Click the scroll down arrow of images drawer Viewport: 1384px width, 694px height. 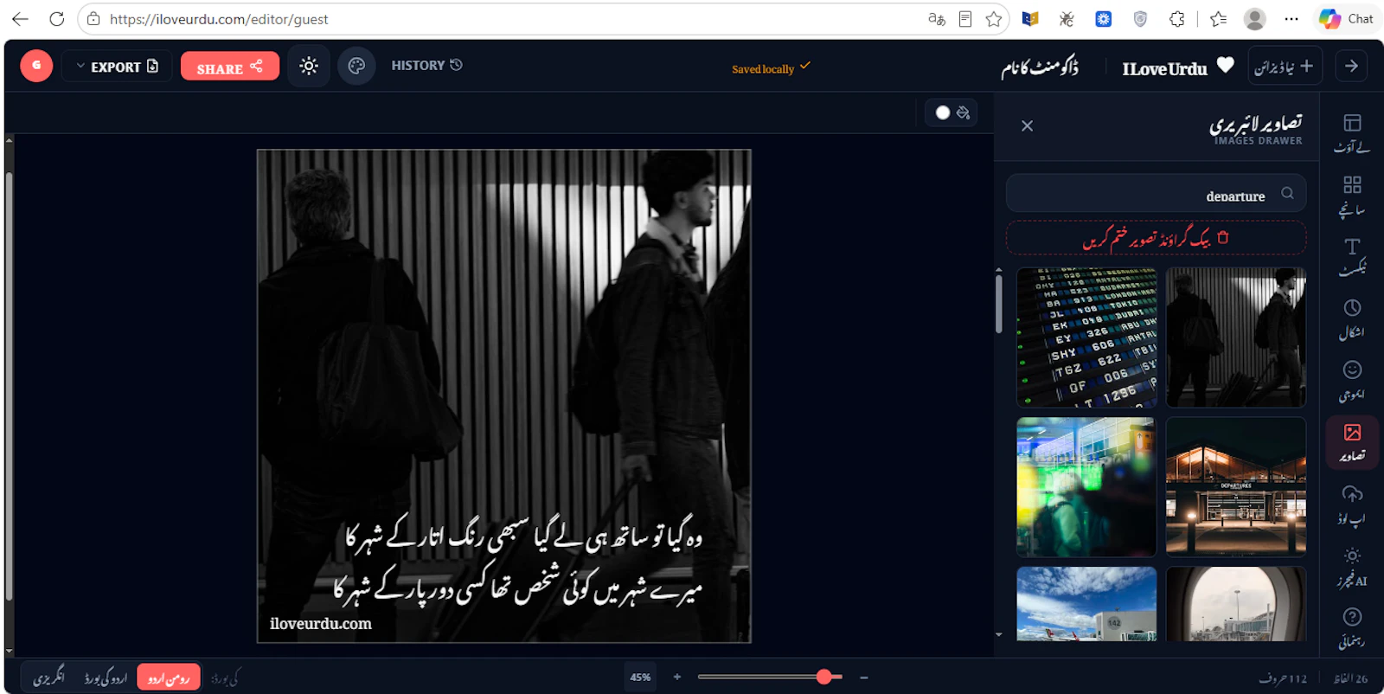click(999, 634)
